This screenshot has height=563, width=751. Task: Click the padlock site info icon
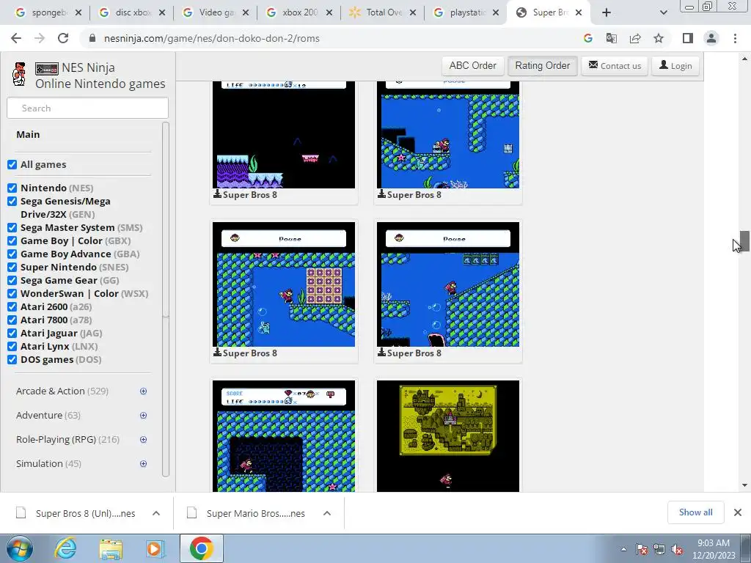click(x=92, y=38)
